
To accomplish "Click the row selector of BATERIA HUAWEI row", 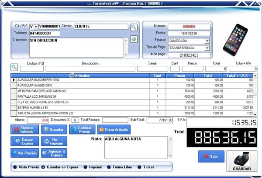I will click(x=14, y=108).
